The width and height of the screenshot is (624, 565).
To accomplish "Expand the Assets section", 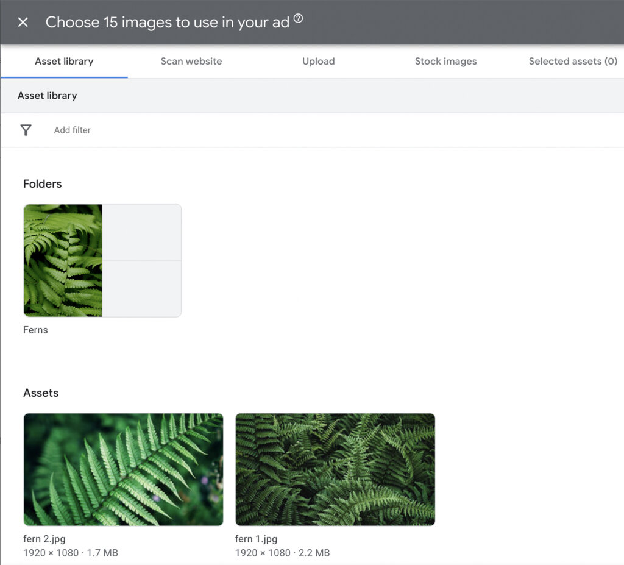I will pyautogui.click(x=41, y=393).
